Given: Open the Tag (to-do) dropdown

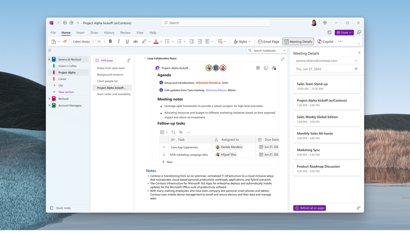Looking at the screenshot, I should click(225, 41).
